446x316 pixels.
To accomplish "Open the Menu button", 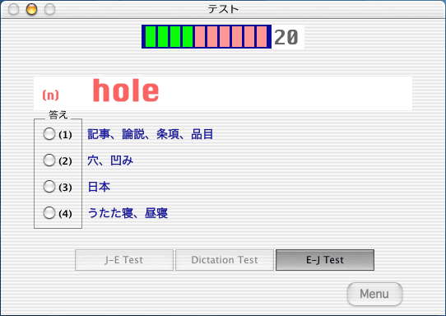I will pos(374,294).
